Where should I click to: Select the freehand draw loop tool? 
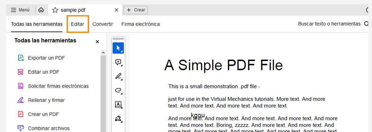click(118, 90)
